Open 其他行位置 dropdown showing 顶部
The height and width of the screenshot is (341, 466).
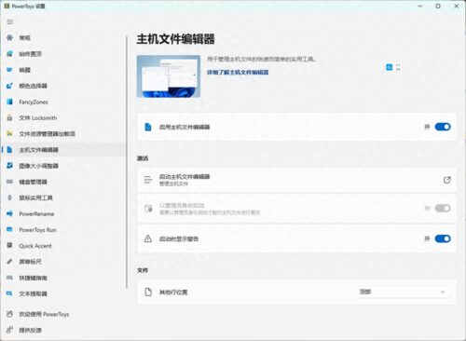(403, 292)
